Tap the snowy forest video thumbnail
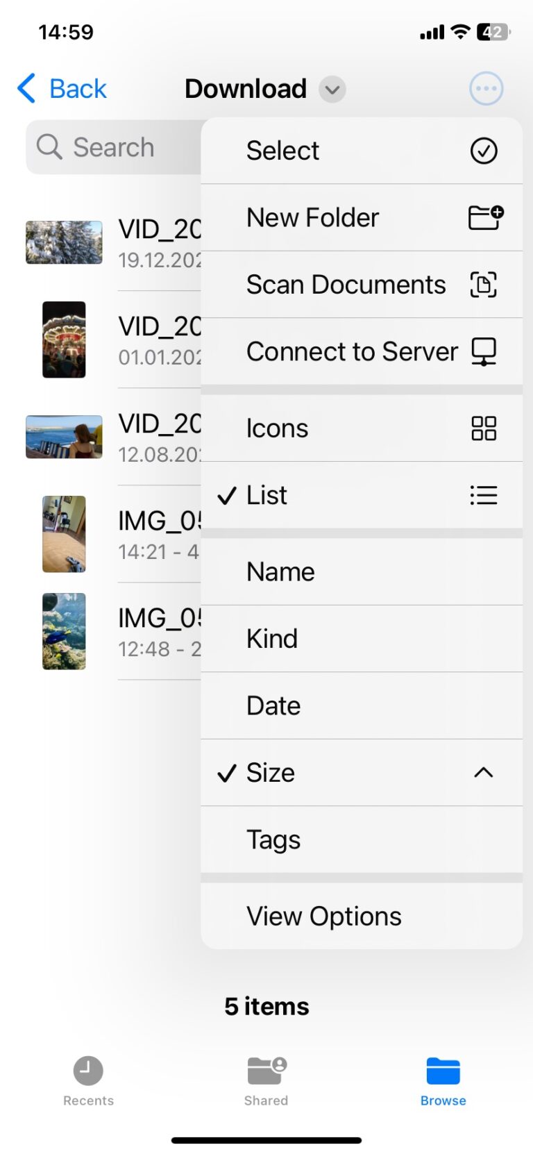This screenshot has height=1154, width=533. pyautogui.click(x=64, y=242)
